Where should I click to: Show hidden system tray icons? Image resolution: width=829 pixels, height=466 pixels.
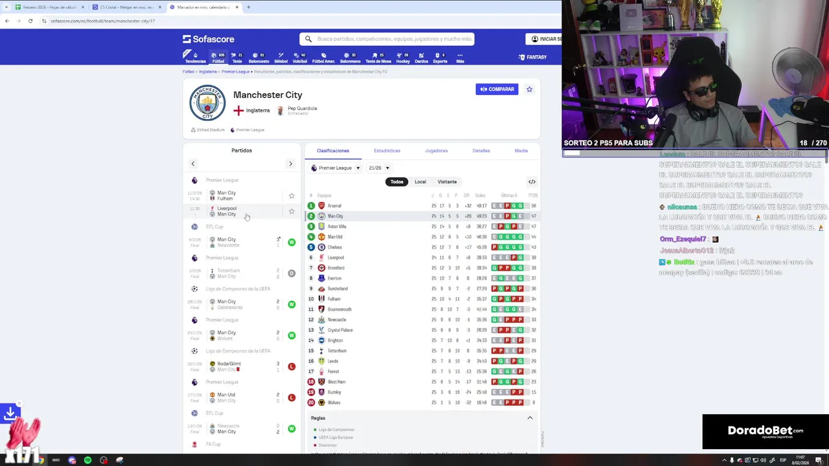pyautogui.click(x=724, y=460)
